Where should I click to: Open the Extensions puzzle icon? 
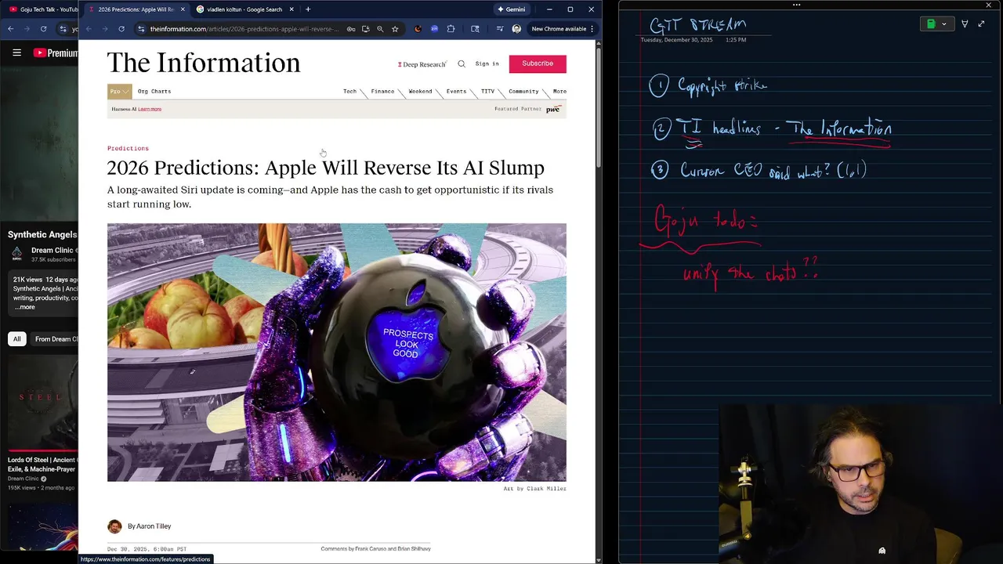point(451,29)
